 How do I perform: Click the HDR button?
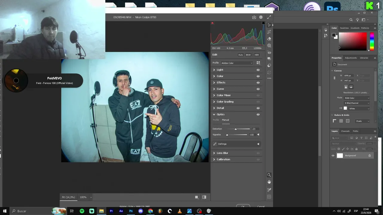click(x=257, y=55)
